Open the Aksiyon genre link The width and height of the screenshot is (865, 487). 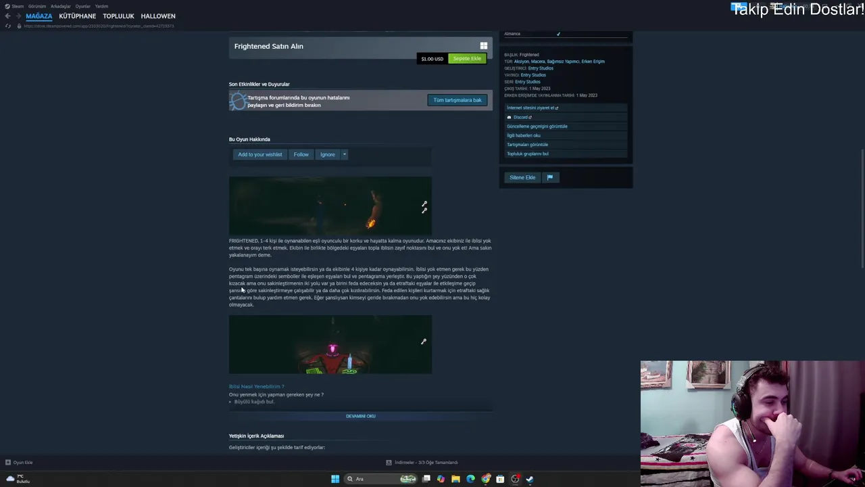click(521, 62)
